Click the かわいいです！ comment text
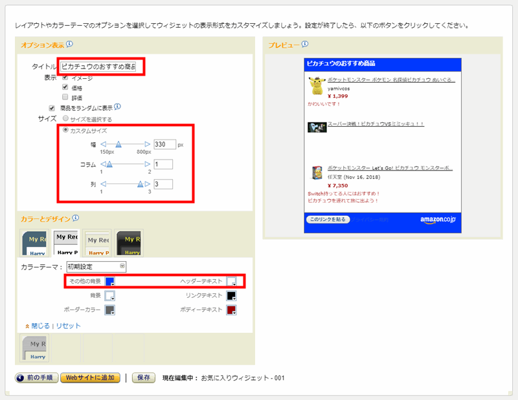Image resolution: width=518 pixels, height=400 pixels. [324, 104]
